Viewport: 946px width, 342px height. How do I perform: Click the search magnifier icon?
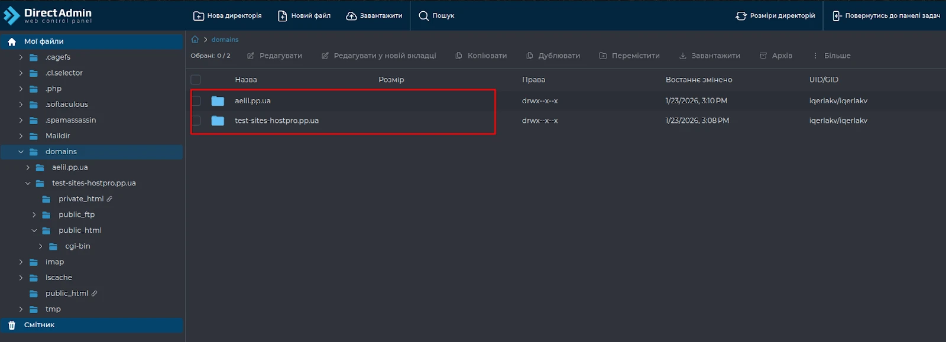(424, 16)
